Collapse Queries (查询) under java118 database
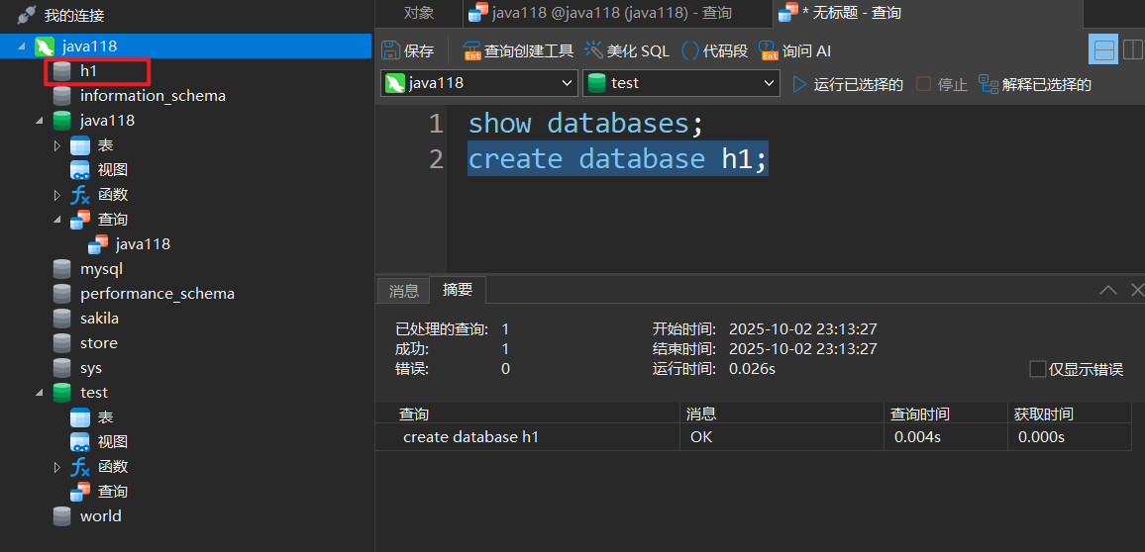Viewport: 1145px width, 552px height. [57, 220]
